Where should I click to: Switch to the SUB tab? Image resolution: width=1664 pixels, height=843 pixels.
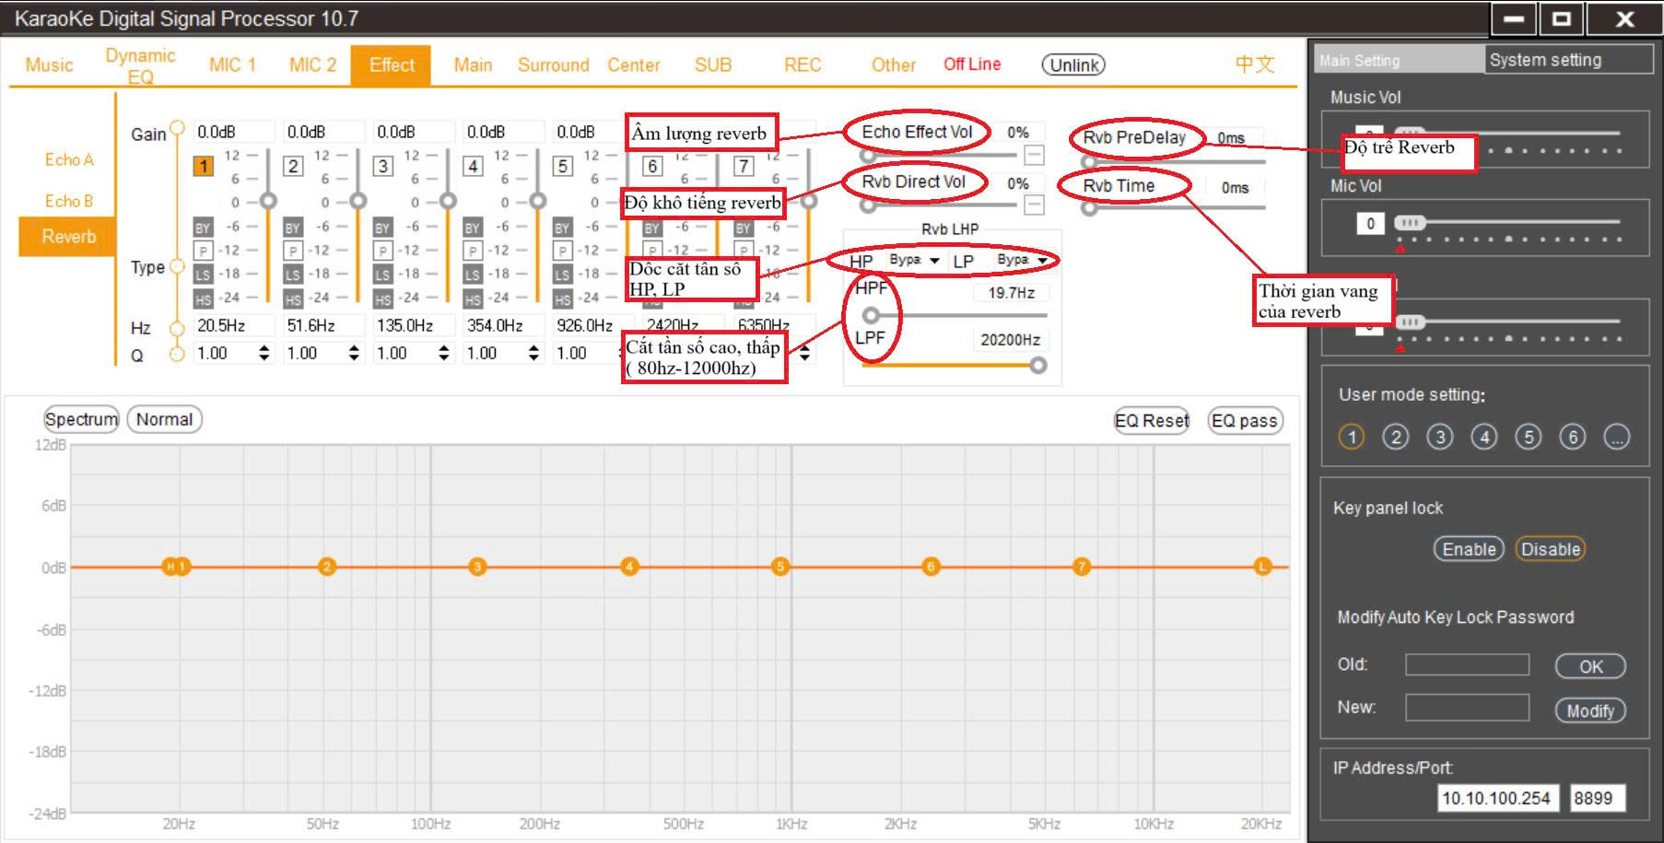pyautogui.click(x=713, y=64)
